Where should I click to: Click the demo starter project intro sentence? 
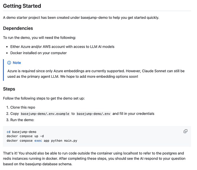[x=81, y=17]
